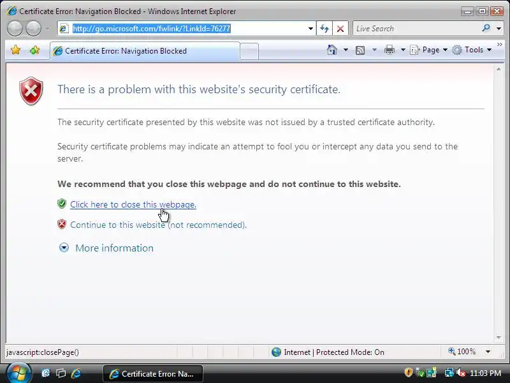Click the IE logo in title bar
The width and height of the screenshot is (510, 383).
point(11,11)
